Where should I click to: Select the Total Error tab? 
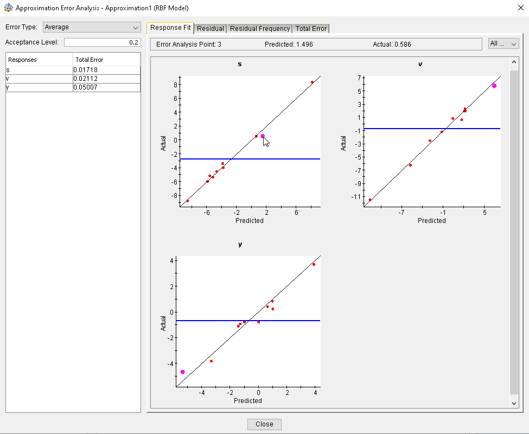311,28
